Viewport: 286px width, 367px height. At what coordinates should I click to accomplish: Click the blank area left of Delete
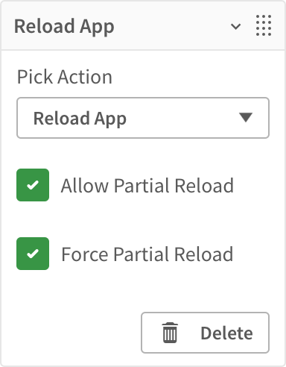pyautogui.click(x=74, y=333)
